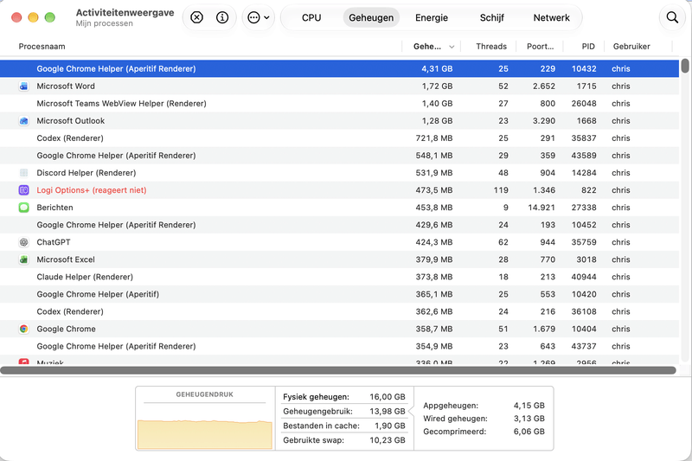The image size is (692, 461).
Task: Click PID 26048 cell
Action: [584, 103]
